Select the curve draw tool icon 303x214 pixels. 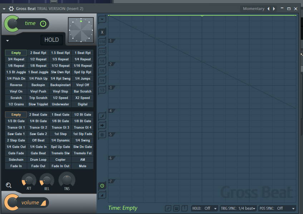tap(102, 116)
